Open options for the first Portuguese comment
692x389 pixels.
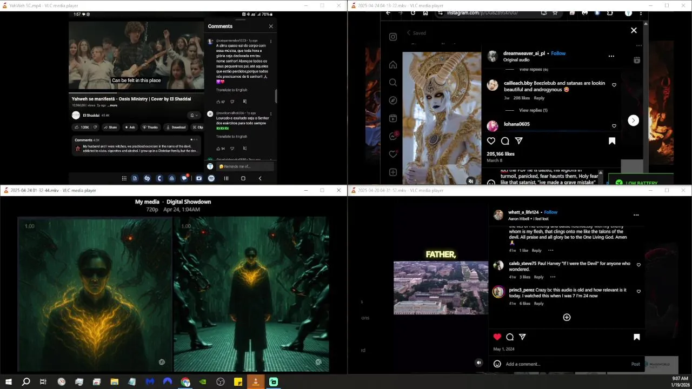tap(271, 41)
